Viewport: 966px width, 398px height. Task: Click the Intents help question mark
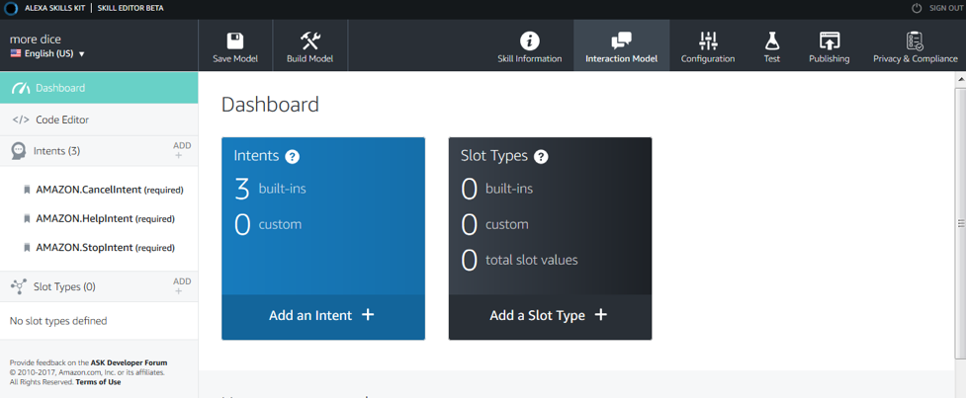point(293,157)
